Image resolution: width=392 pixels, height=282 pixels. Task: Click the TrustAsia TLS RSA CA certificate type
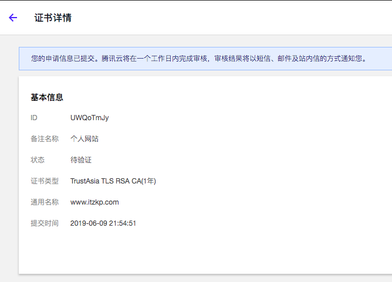[x=113, y=181]
